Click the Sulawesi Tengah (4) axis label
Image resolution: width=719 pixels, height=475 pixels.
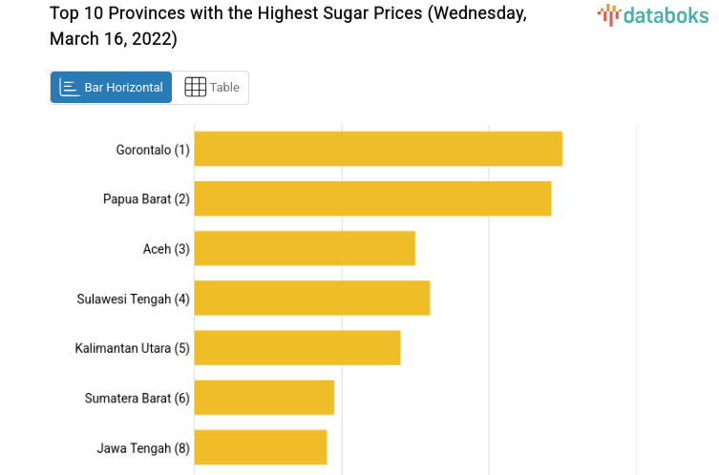point(134,299)
